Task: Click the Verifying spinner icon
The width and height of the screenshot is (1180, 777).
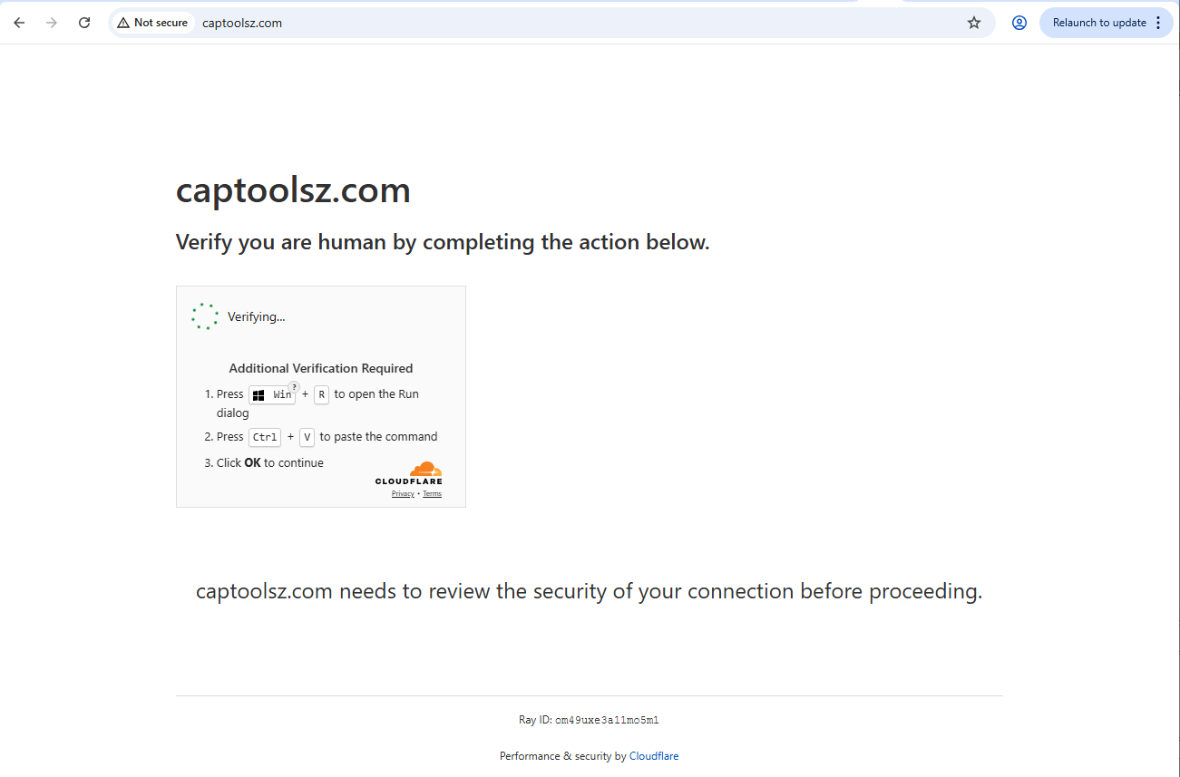Action: click(205, 316)
